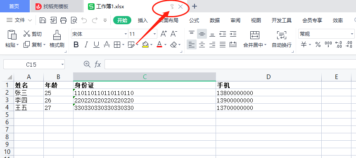
Task: Open the Efficiency (效率) tab
Action: tap(337, 20)
